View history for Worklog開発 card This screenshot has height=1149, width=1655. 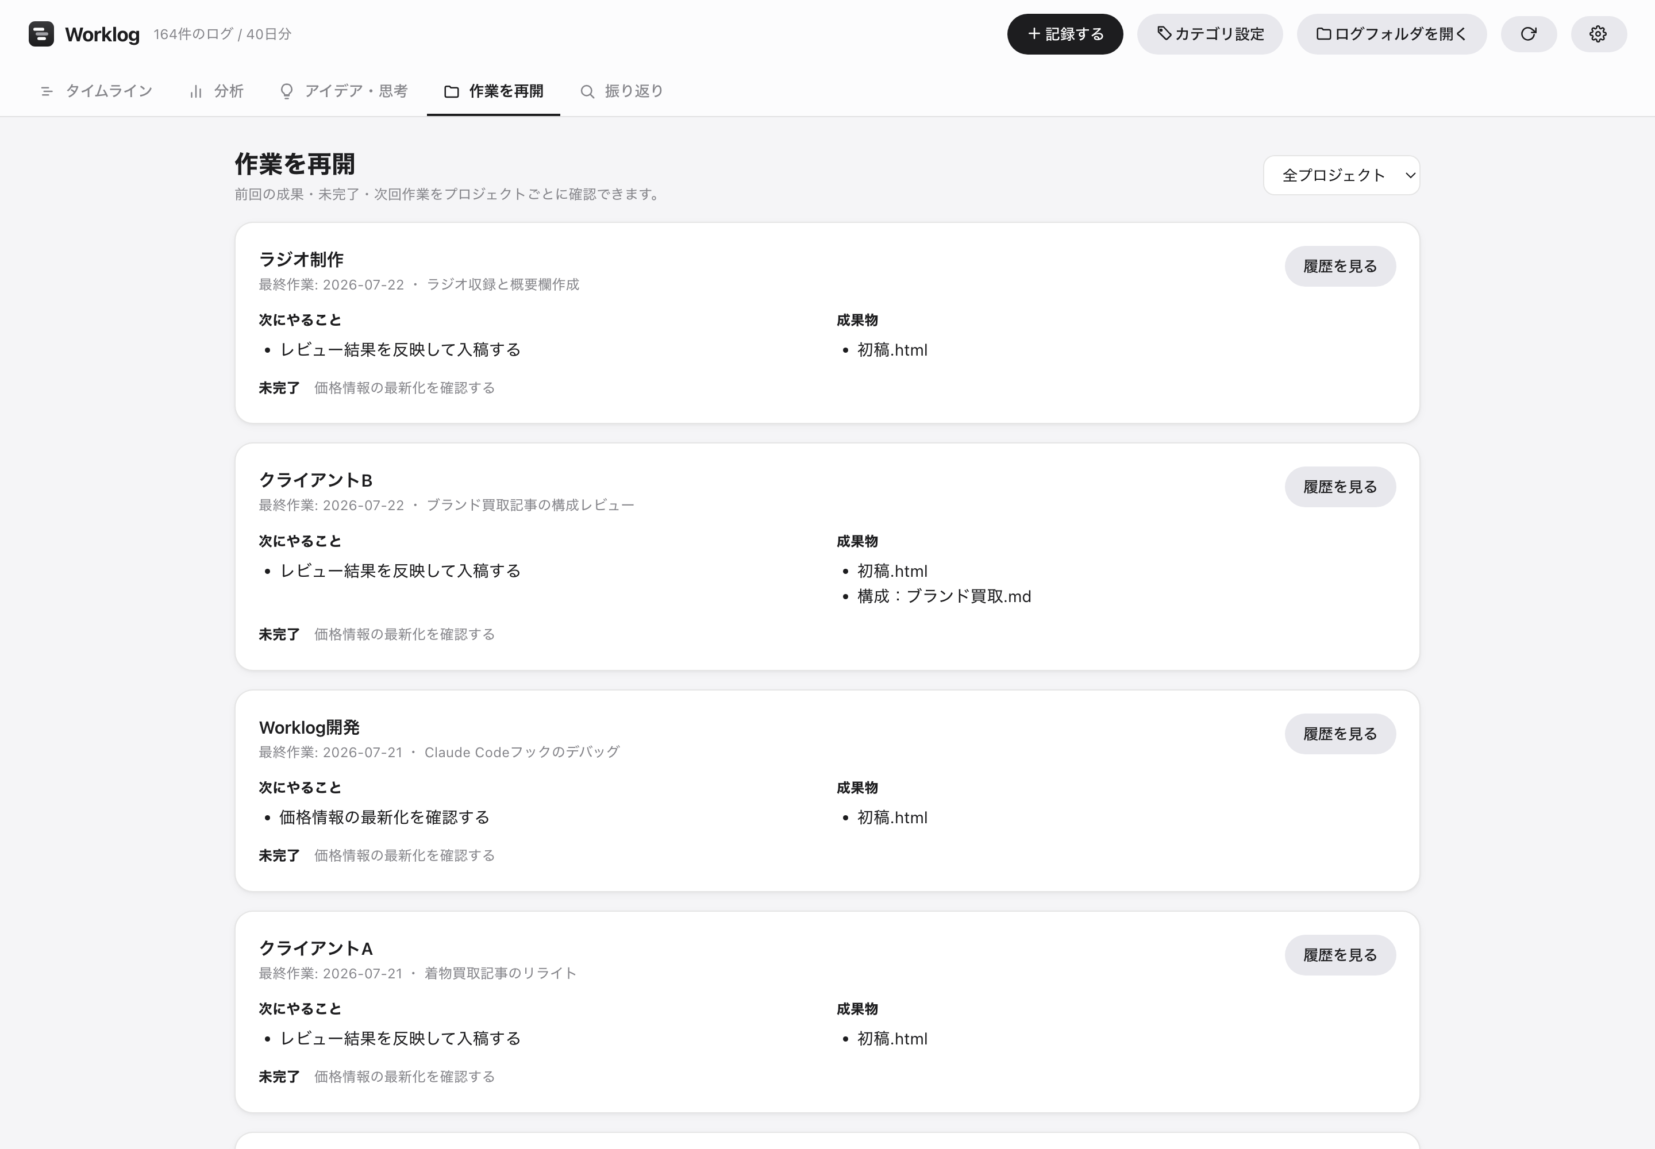pyautogui.click(x=1340, y=734)
